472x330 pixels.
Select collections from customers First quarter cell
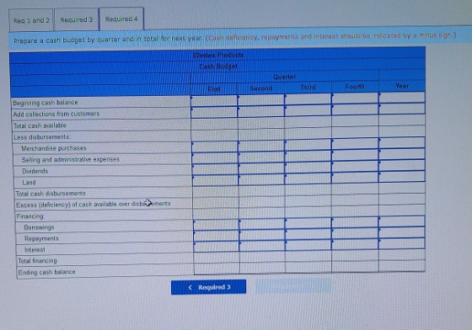214,113
